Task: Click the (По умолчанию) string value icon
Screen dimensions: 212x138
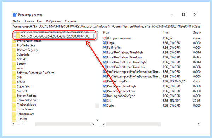Action: pyautogui.click(x=105, y=38)
